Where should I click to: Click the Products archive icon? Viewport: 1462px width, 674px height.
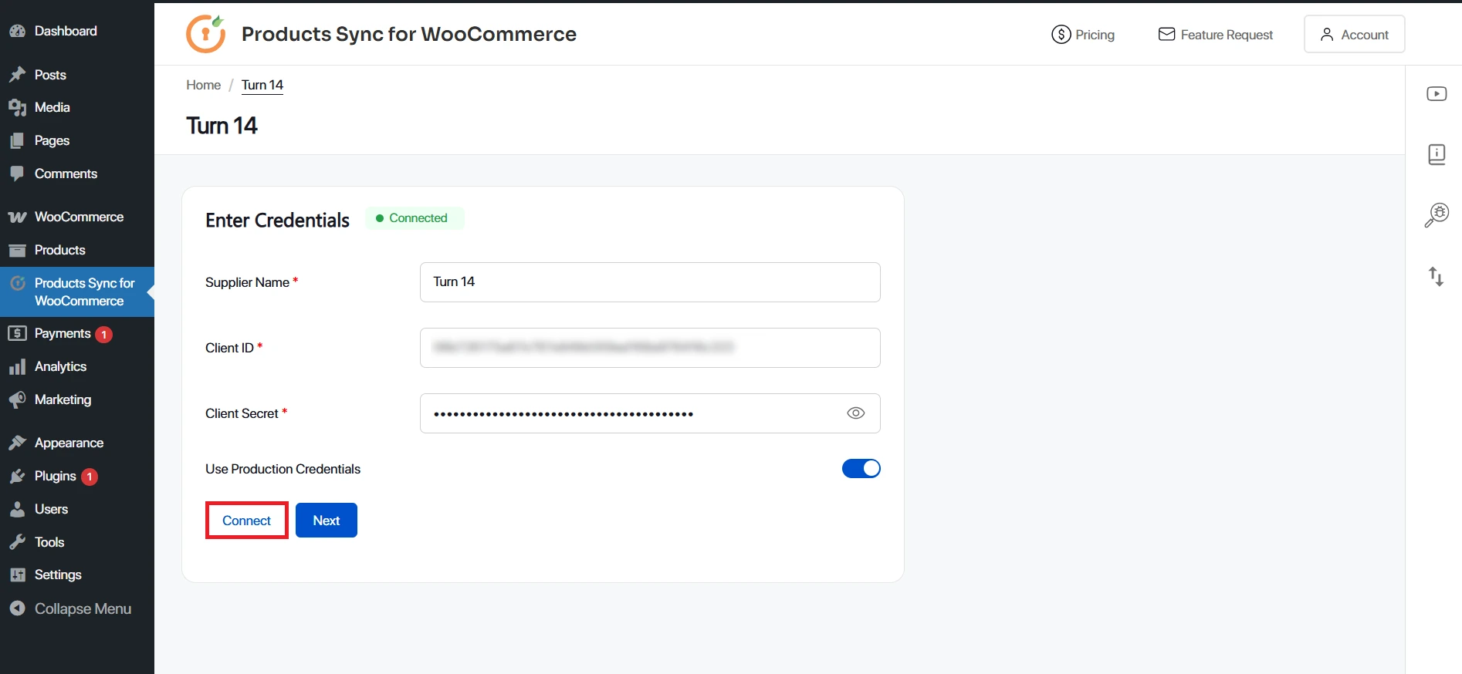tap(17, 250)
